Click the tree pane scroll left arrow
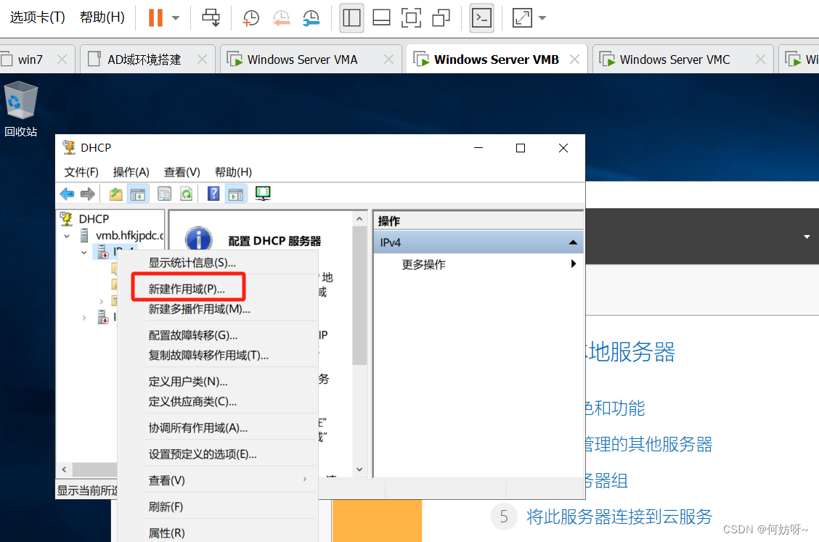819x542 pixels. [x=64, y=469]
